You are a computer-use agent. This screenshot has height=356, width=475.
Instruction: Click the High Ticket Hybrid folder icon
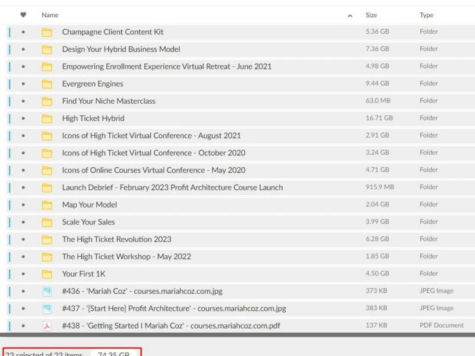coord(47,118)
